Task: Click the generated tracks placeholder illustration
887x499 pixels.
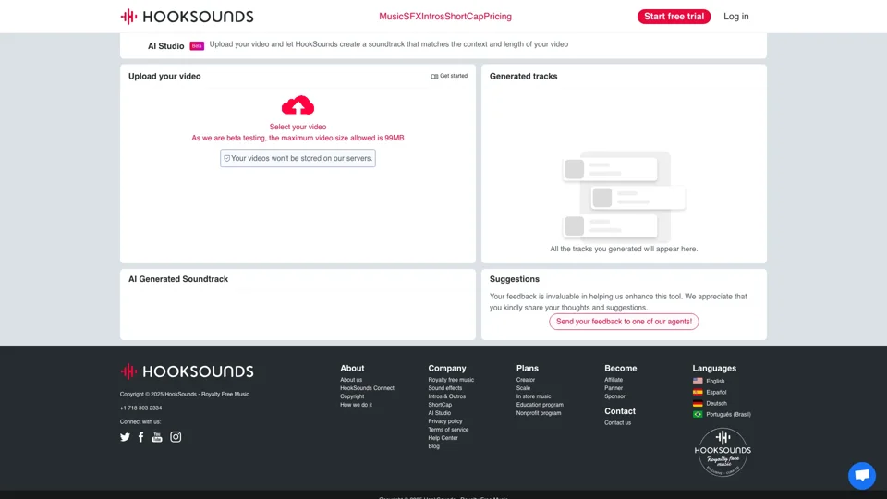Action: pyautogui.click(x=624, y=196)
